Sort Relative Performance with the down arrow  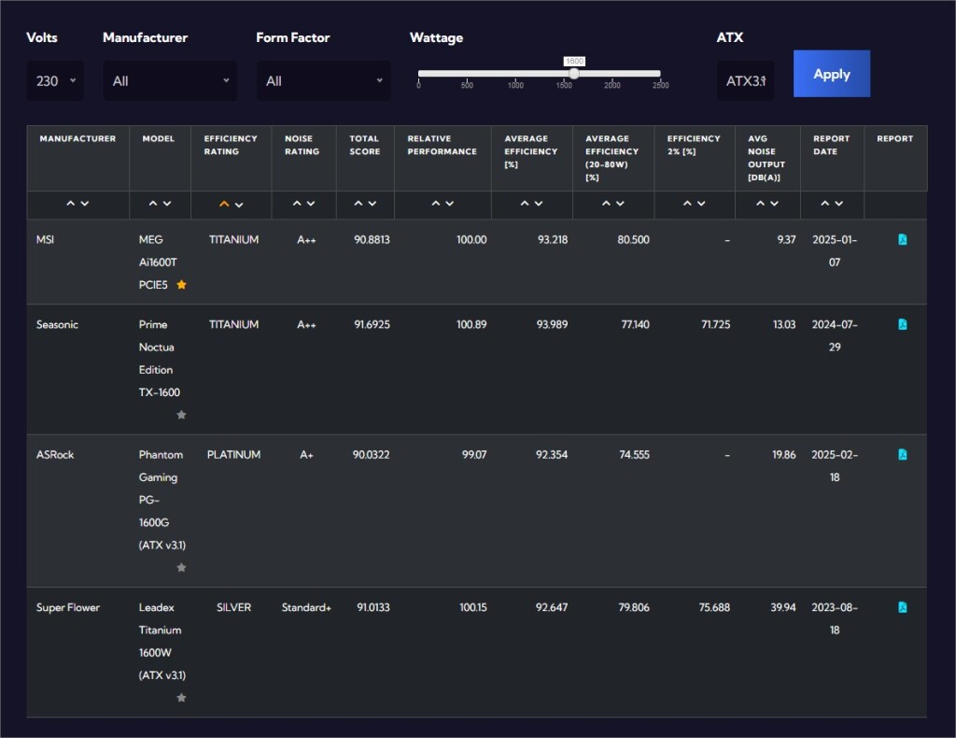(450, 204)
